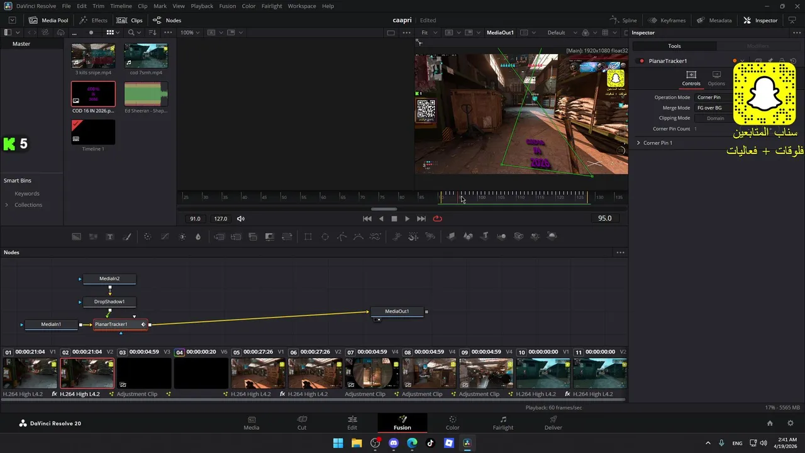Mute the audio speaker
Image resolution: width=805 pixels, height=453 pixels.
(240, 219)
